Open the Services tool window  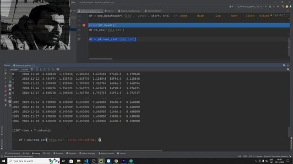pos(121,154)
